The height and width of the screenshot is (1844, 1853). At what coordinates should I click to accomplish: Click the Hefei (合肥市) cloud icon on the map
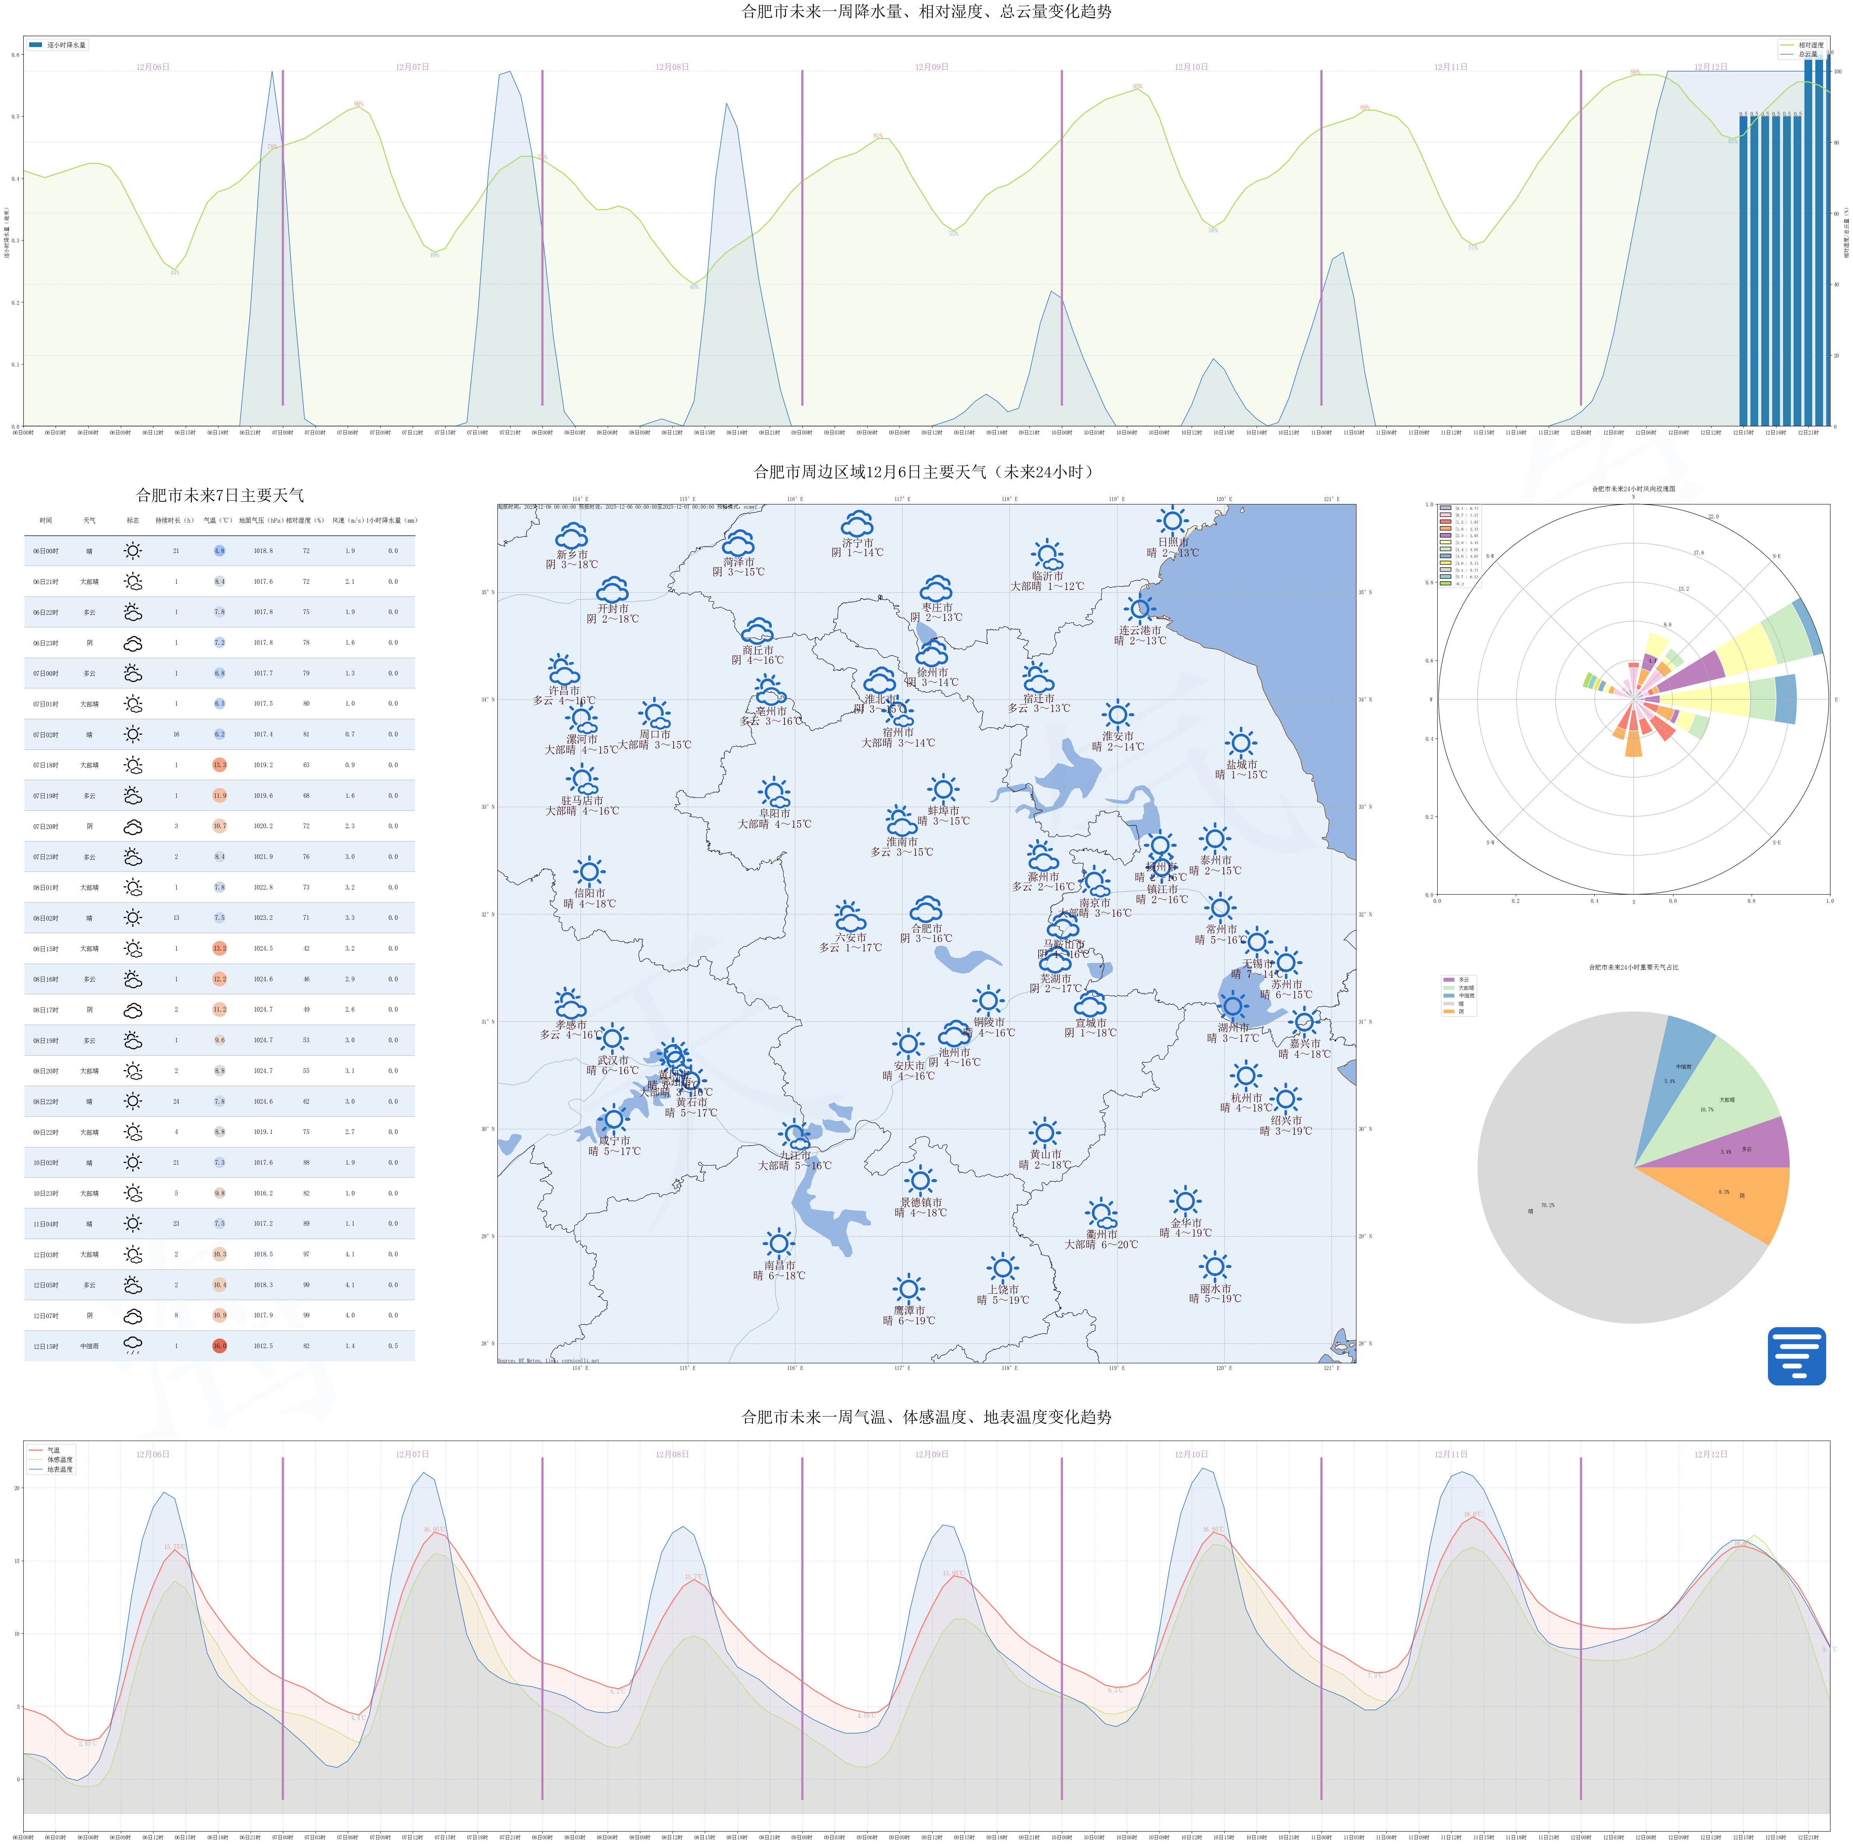coord(926,909)
